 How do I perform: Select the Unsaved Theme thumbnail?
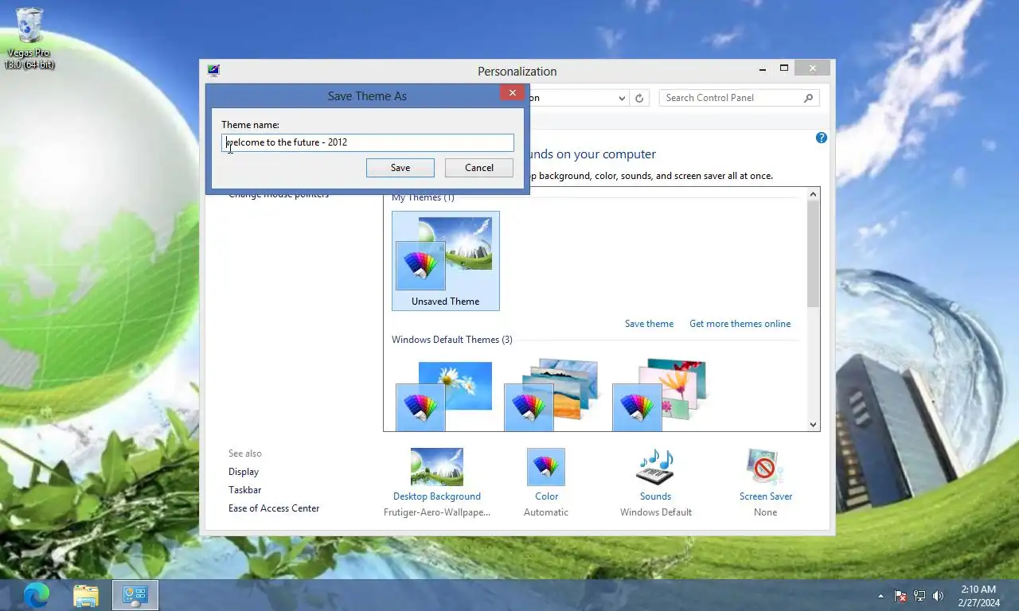click(x=446, y=261)
